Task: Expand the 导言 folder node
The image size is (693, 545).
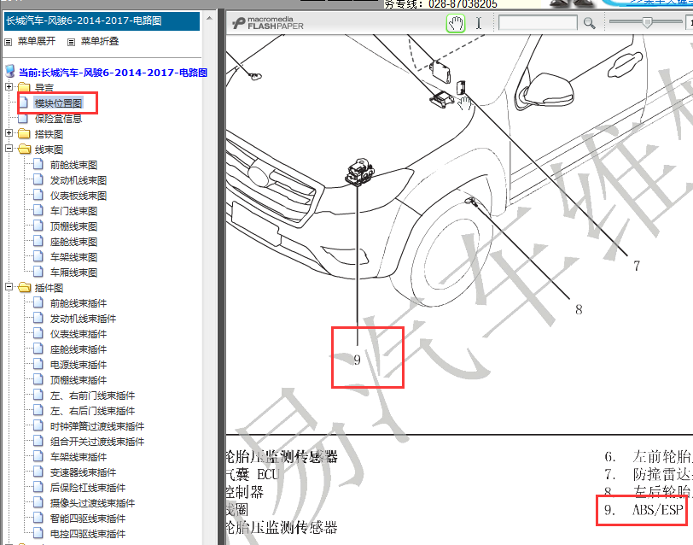Action: tap(9, 87)
